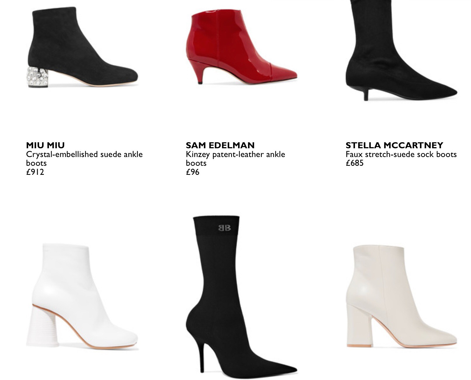The image size is (471, 380).
Task: Click the £96 price
Action: (x=193, y=172)
